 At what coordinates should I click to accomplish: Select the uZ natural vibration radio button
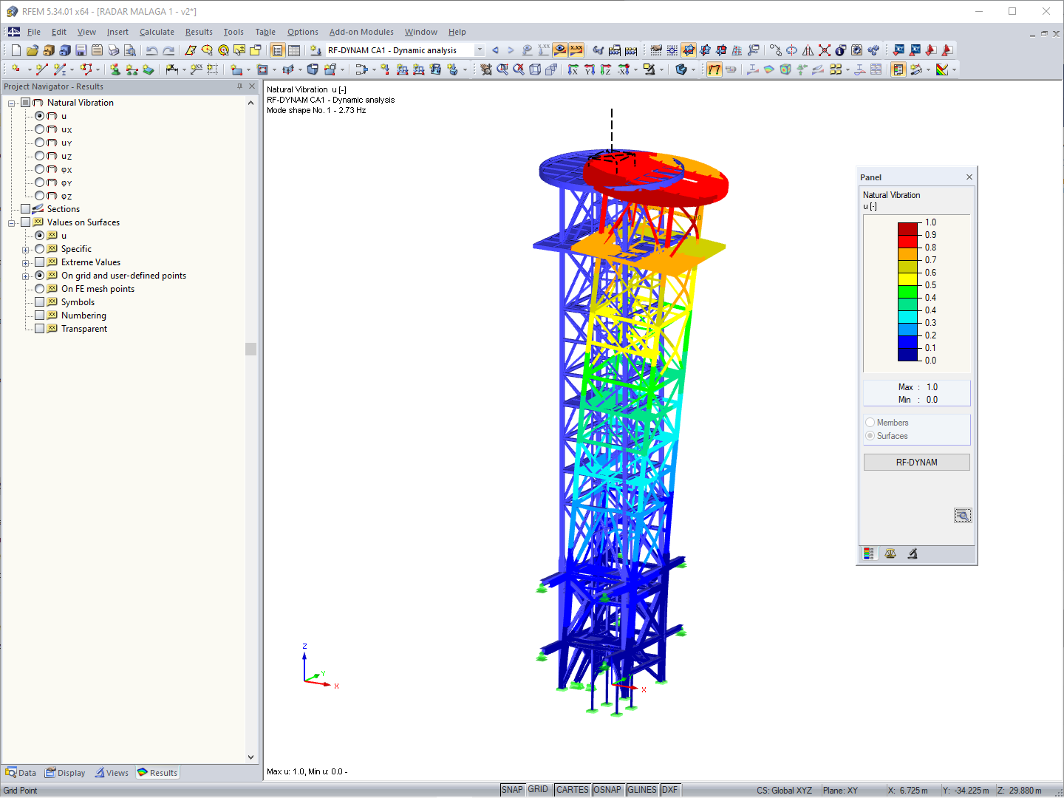point(40,156)
